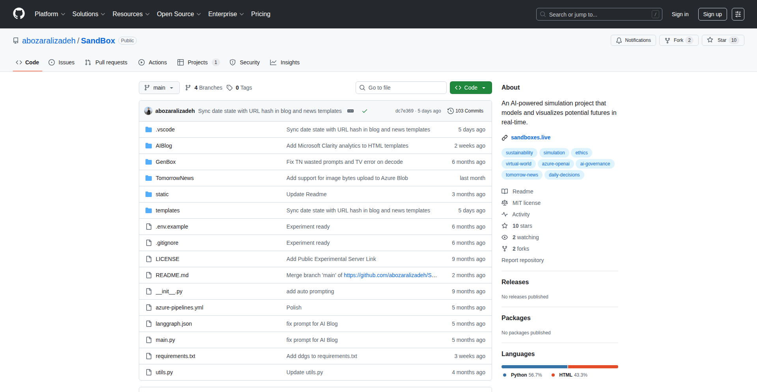Select the utils.py file icon
Image resolution: width=757 pixels, height=392 pixels.
149,372
